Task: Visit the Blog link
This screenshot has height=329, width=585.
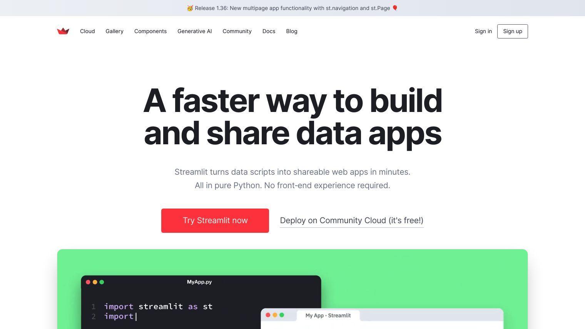Action: click(x=292, y=31)
